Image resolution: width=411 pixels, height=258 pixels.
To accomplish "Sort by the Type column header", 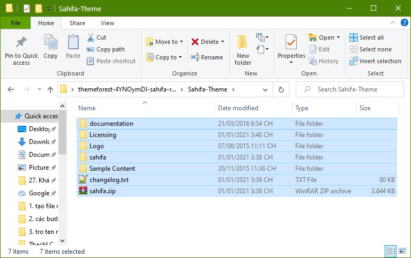I will point(324,108).
